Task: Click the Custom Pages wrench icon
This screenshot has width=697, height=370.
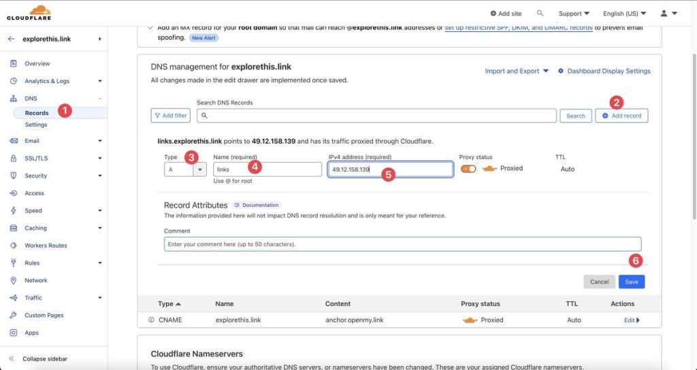Action: click(x=14, y=315)
